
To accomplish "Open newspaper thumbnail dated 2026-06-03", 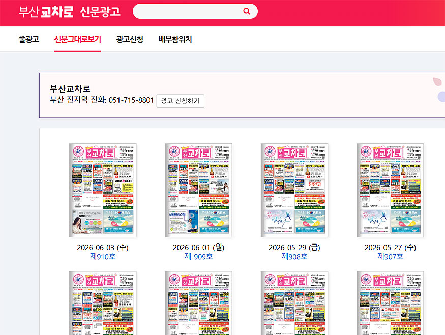I will (x=103, y=190).
